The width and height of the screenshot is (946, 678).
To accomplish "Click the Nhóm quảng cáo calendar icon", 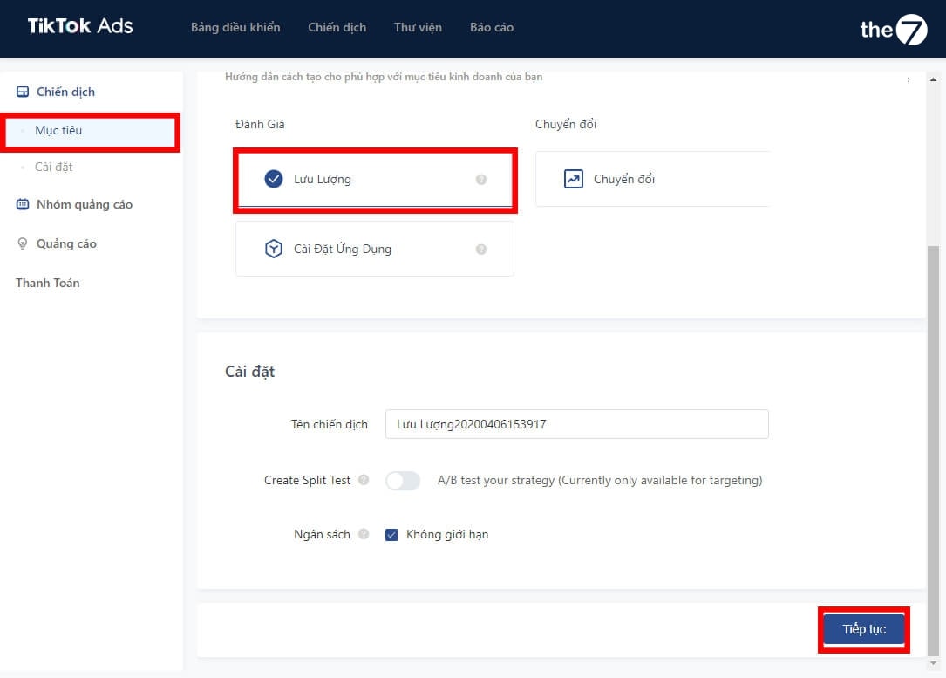I will click(23, 204).
